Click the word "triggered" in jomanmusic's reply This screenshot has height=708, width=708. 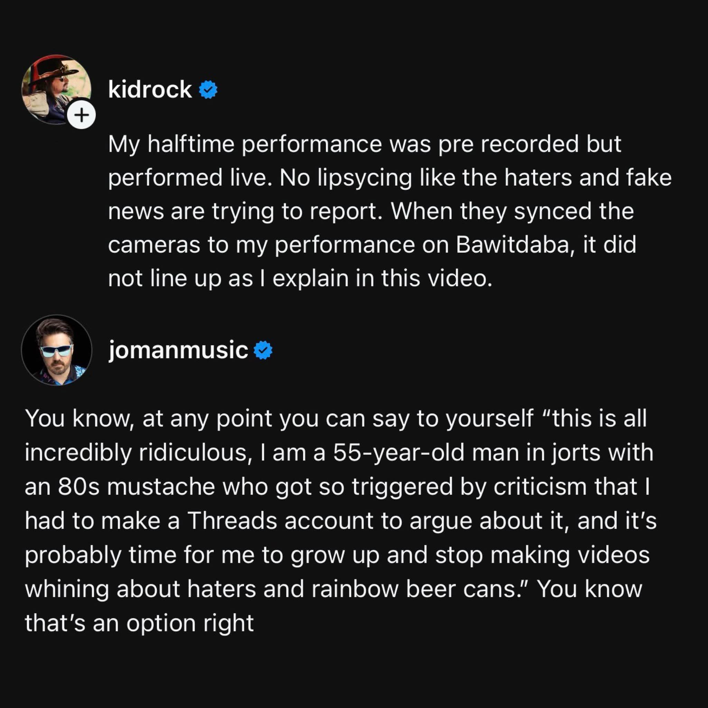tap(402, 487)
